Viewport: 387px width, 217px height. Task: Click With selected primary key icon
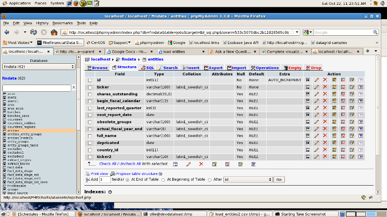click(x=214, y=164)
